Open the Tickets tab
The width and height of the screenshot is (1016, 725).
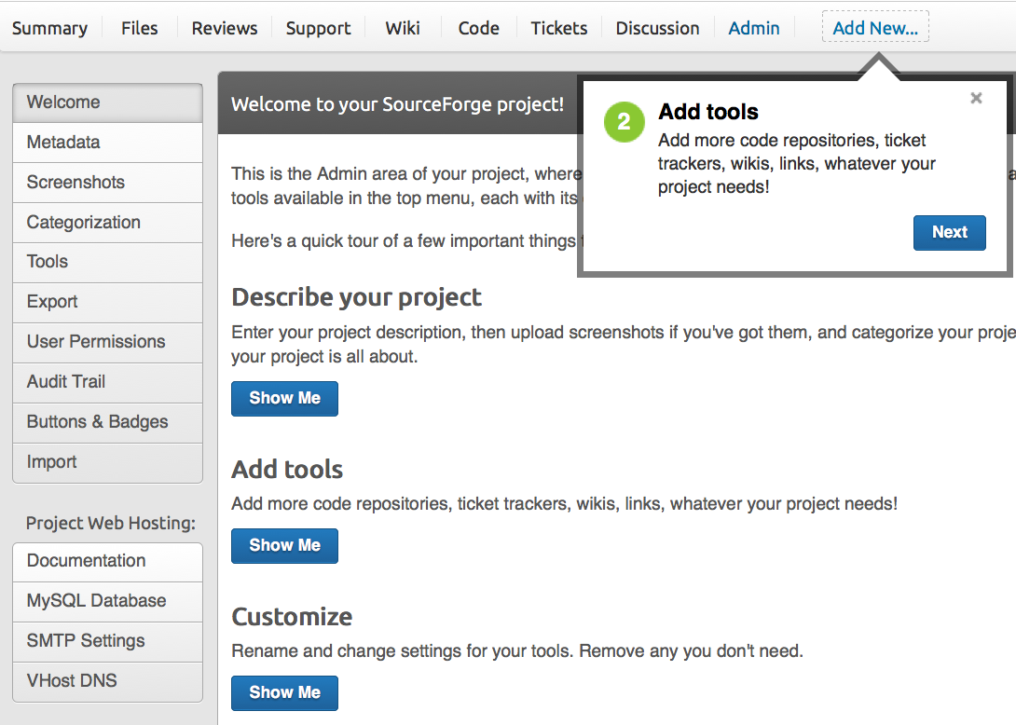tap(558, 28)
